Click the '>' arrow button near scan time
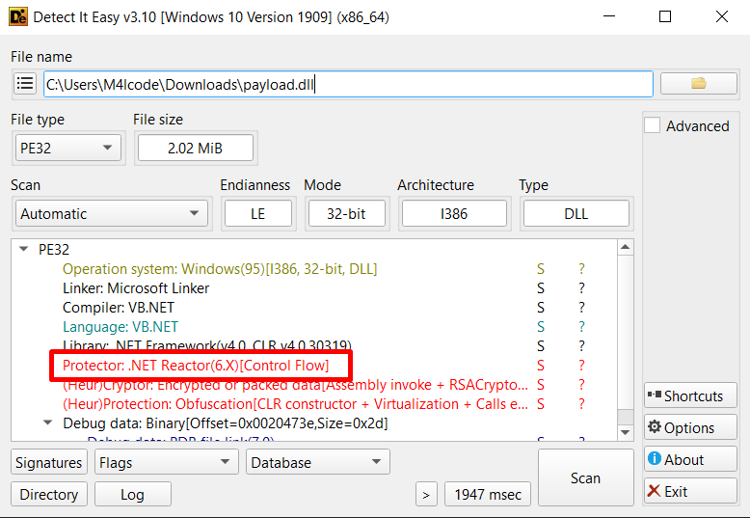Image resolution: width=750 pixels, height=518 pixels. pyautogui.click(x=426, y=494)
